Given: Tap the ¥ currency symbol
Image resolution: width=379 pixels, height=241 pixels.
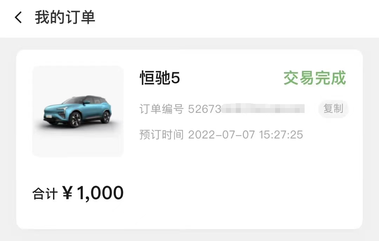Looking at the screenshot, I should (x=67, y=193).
